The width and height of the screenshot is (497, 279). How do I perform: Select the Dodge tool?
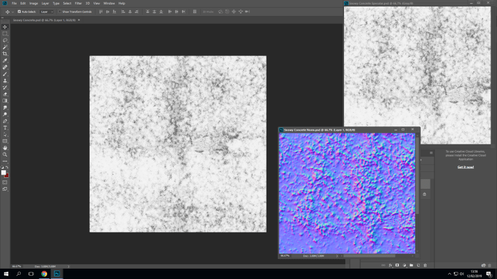coord(5,114)
